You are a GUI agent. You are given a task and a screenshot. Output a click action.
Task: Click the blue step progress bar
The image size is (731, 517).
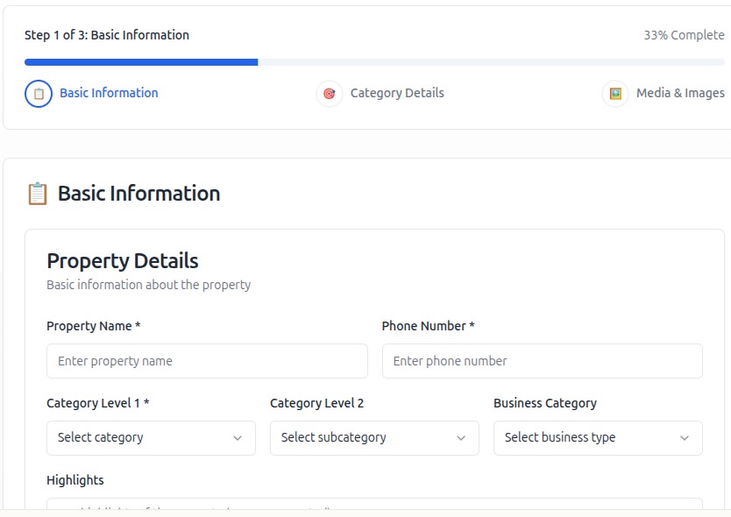(x=141, y=62)
